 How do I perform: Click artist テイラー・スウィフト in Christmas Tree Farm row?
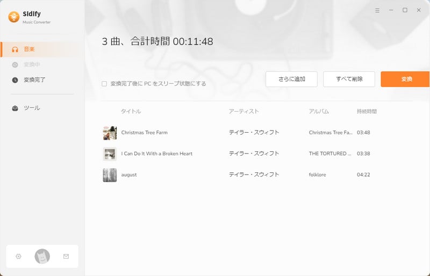(254, 133)
